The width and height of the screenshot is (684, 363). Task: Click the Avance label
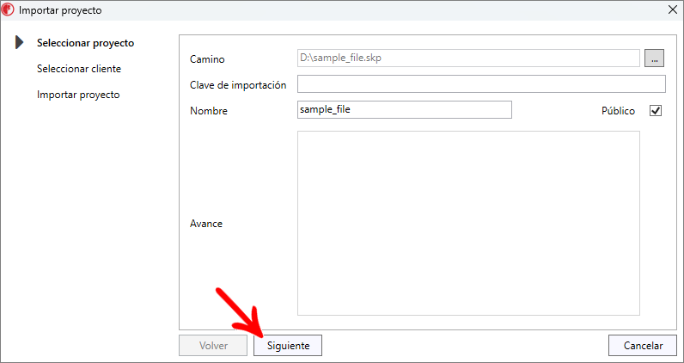click(206, 224)
